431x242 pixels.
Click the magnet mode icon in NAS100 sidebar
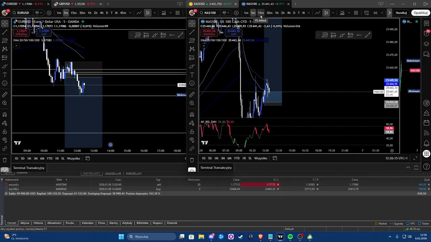192,115
